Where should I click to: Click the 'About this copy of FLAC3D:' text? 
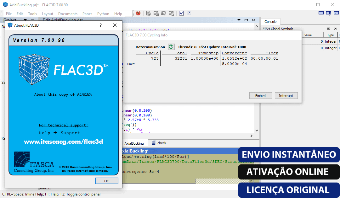pos(65,94)
